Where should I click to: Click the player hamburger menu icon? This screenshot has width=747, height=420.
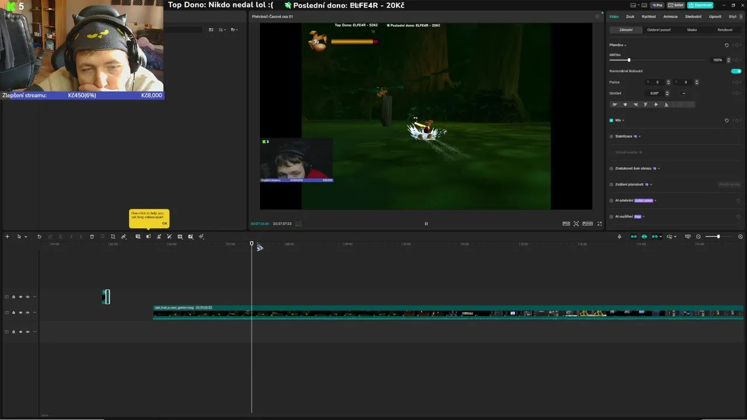[x=597, y=16]
